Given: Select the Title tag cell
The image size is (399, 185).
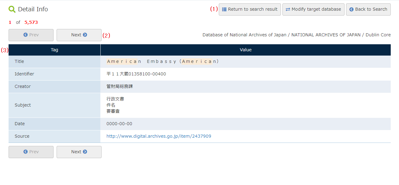Looking at the screenshot, I should [x=54, y=62].
